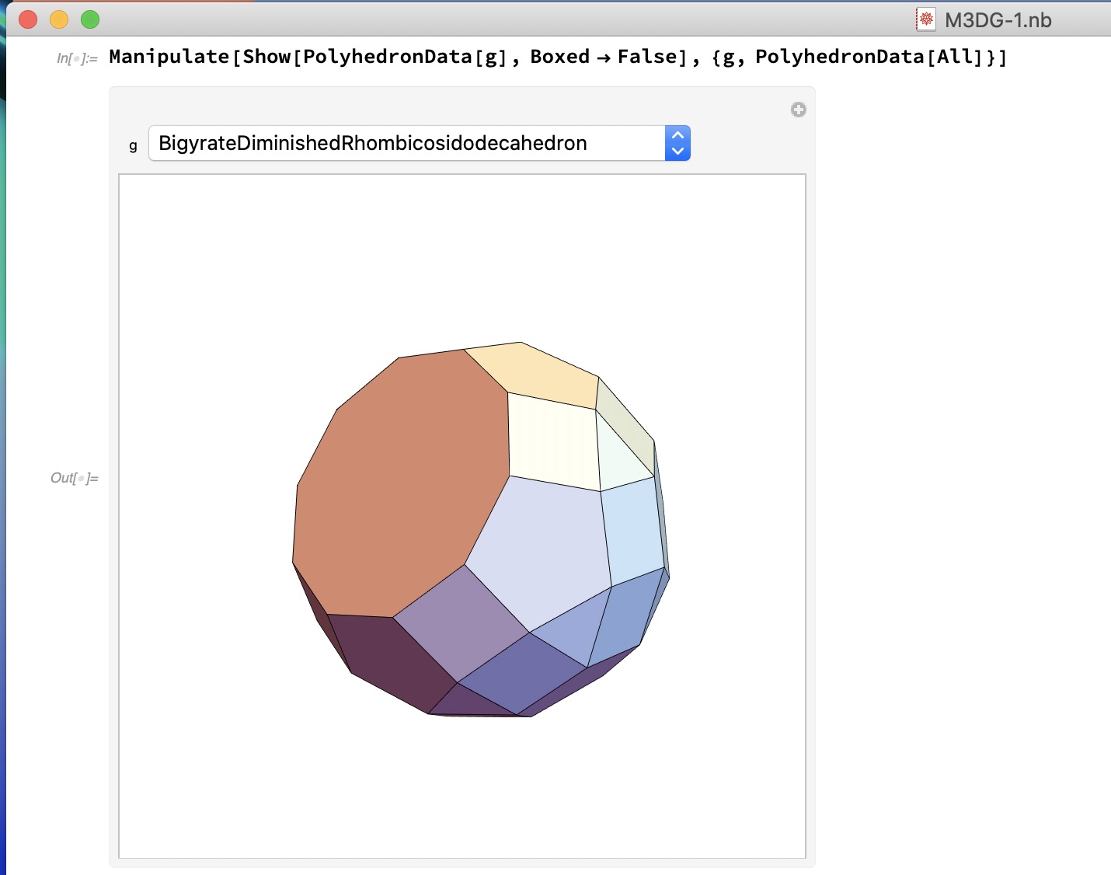Click the Out[ ]= cell label
Image resolution: width=1111 pixels, height=875 pixels.
click(x=75, y=478)
